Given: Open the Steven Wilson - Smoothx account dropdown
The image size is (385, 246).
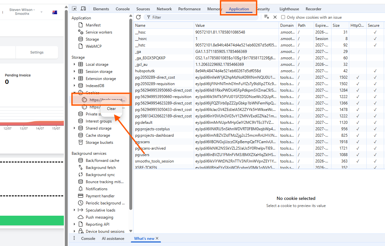Looking at the screenshot, I should [25, 12].
